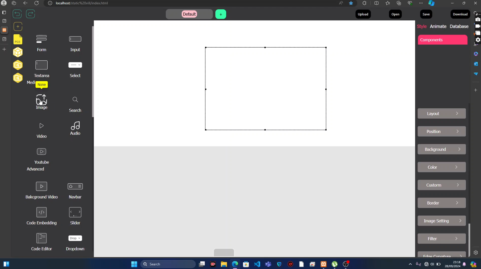The height and width of the screenshot is (269, 481).
Task: Add a new page with green plus
Action: 221,14
